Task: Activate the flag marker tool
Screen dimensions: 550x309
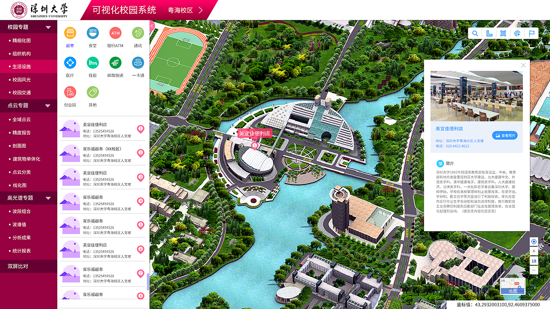Action: 532,33
